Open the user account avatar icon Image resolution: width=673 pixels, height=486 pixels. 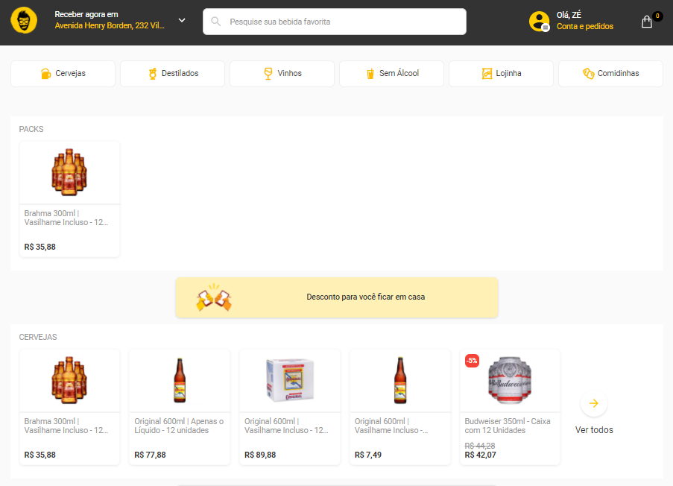pos(539,22)
